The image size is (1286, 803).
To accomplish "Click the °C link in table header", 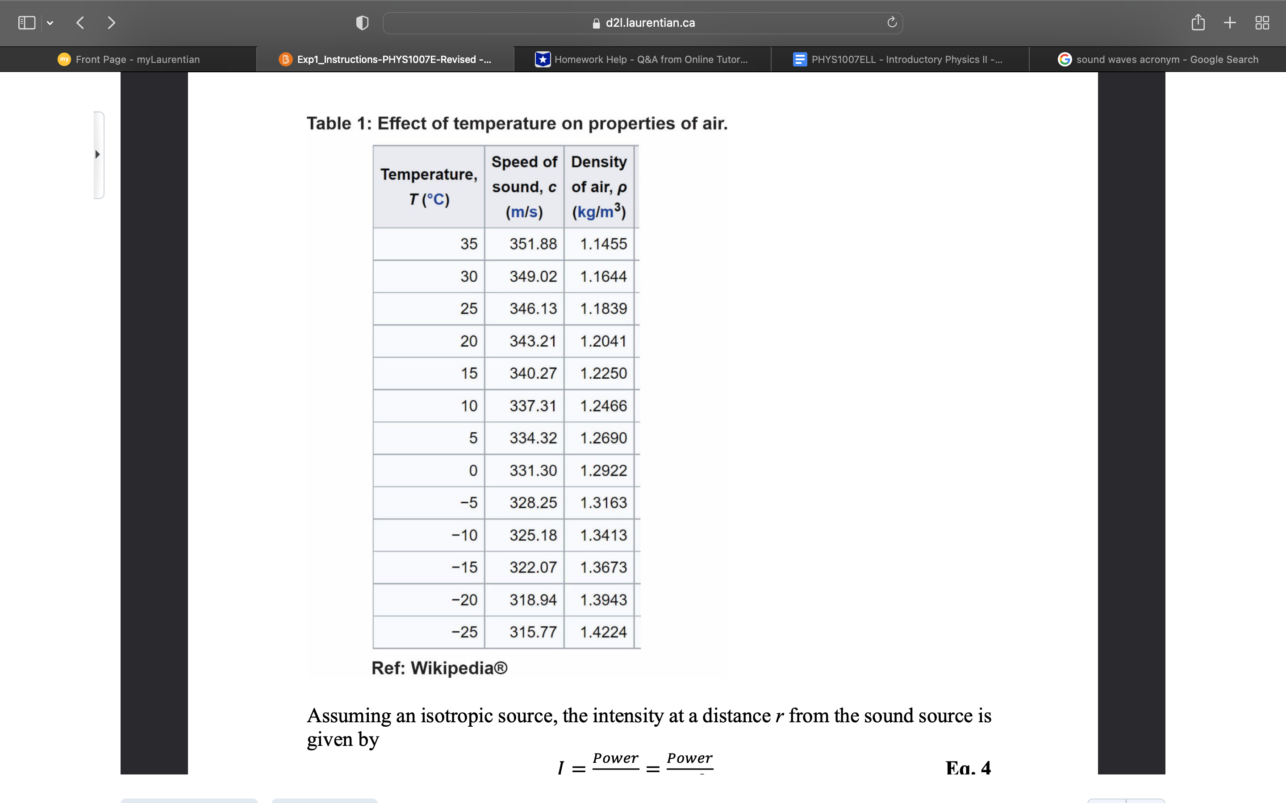I will [436, 200].
